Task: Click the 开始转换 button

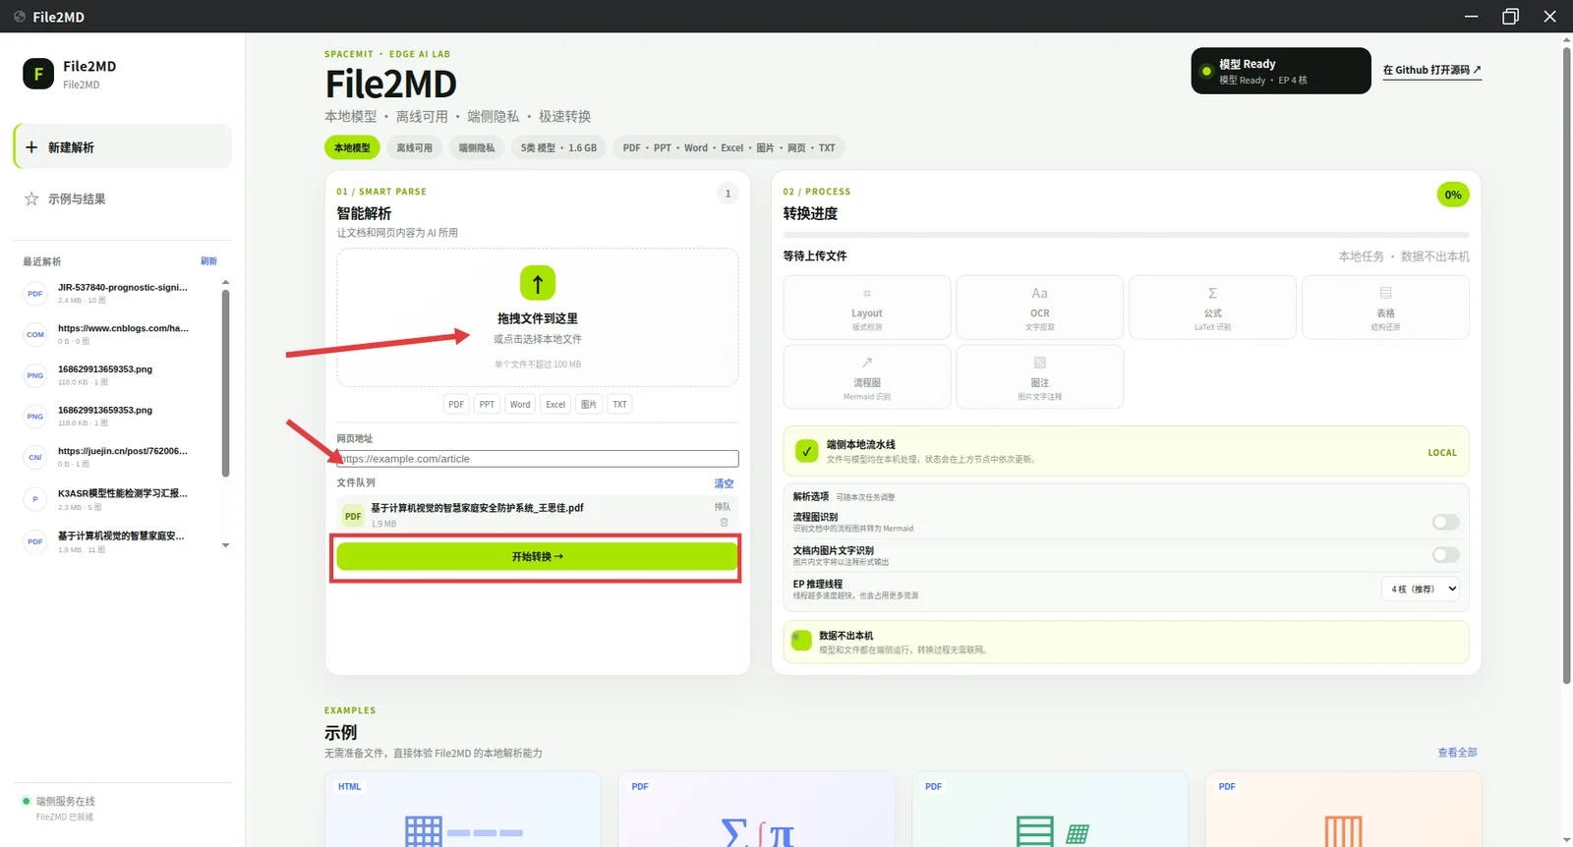Action: tap(537, 556)
